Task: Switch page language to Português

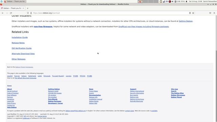Action: (x=47, y=76)
